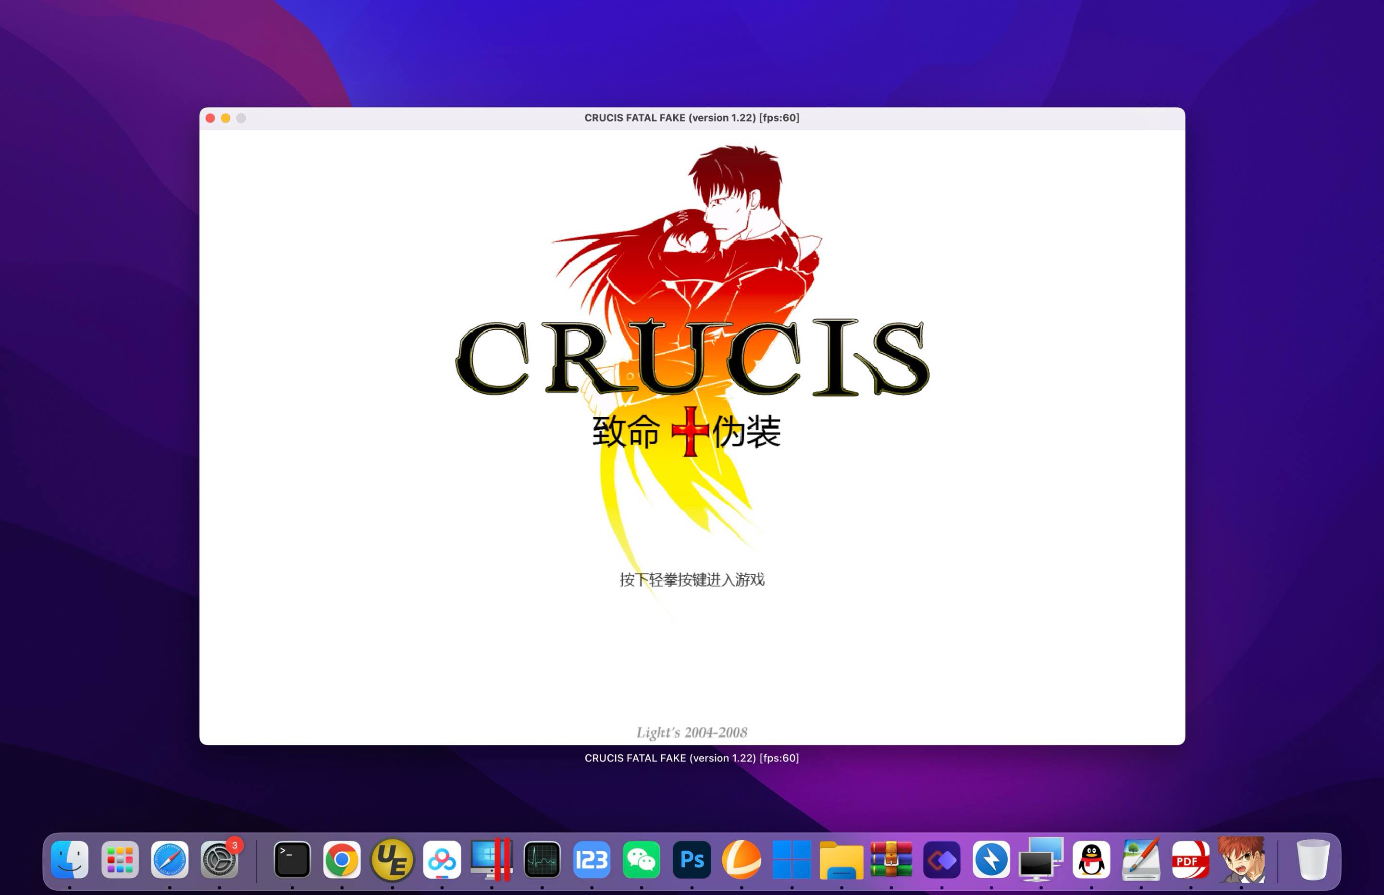Open the purple diamond app icon

point(942,859)
